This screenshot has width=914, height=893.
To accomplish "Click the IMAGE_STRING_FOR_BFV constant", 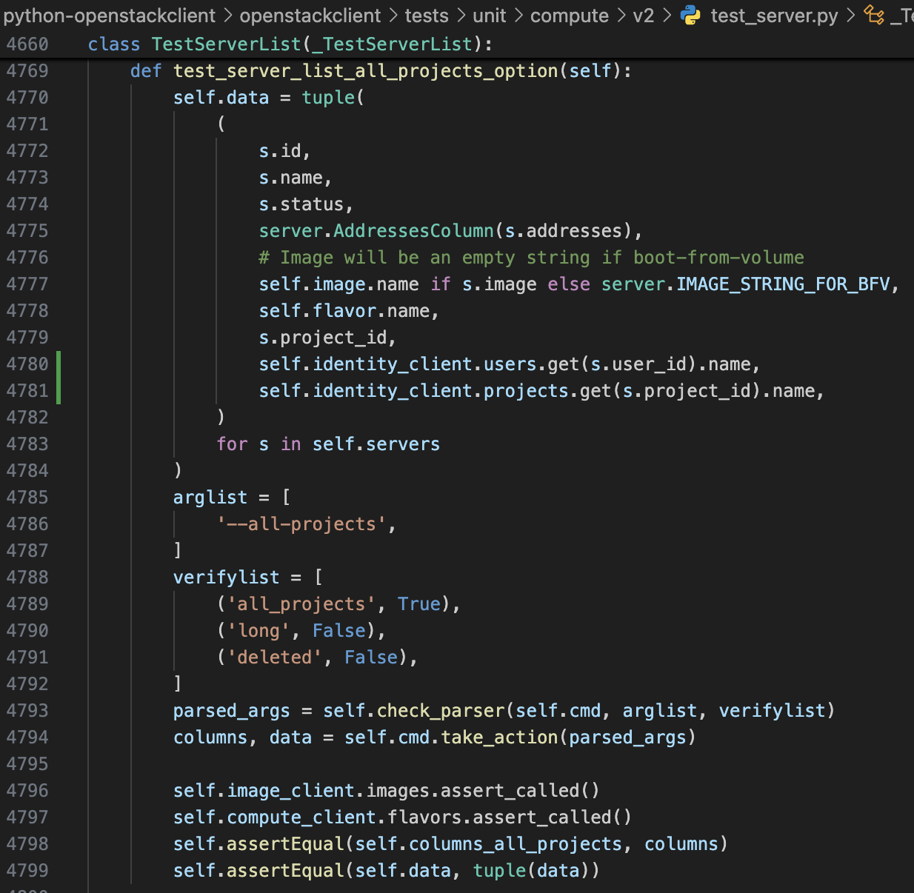I will pyautogui.click(x=782, y=284).
